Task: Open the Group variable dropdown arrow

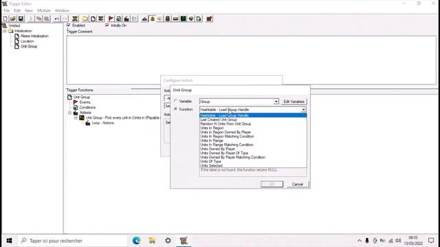Action: point(276,102)
